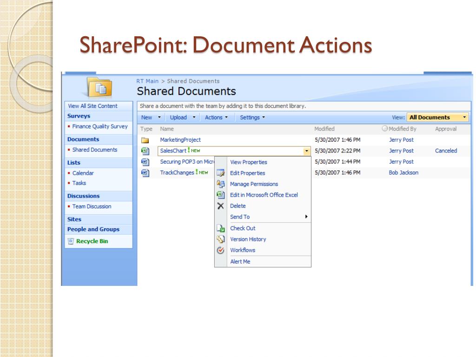Open View All Site Content link
Screen dimensions: 476x357
coord(93,106)
